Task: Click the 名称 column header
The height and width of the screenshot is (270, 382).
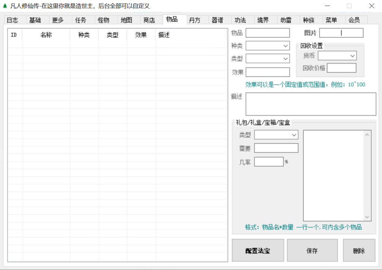Action: tap(46, 35)
